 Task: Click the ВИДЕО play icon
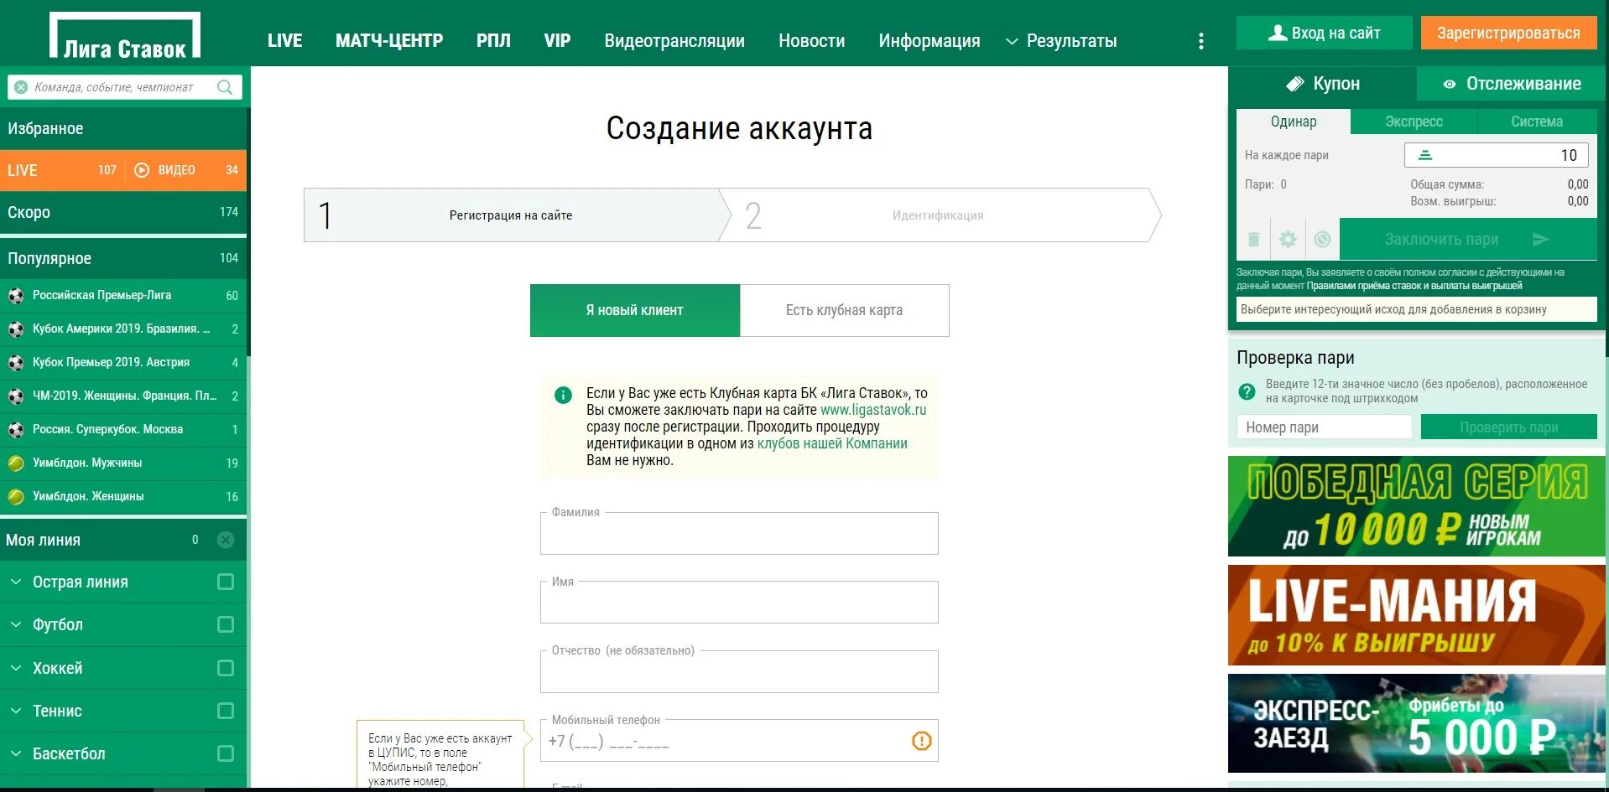(x=142, y=170)
